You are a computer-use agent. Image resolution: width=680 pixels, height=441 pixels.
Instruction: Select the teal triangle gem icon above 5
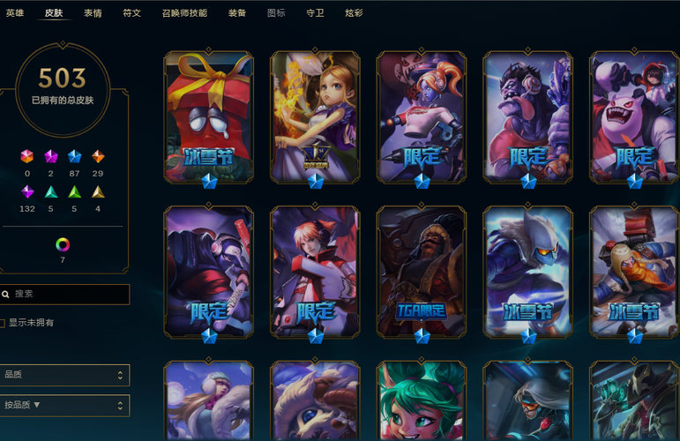[51, 191]
